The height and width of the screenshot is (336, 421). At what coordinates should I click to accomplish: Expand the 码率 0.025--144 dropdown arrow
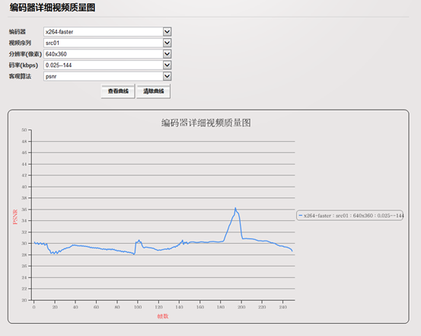click(167, 65)
